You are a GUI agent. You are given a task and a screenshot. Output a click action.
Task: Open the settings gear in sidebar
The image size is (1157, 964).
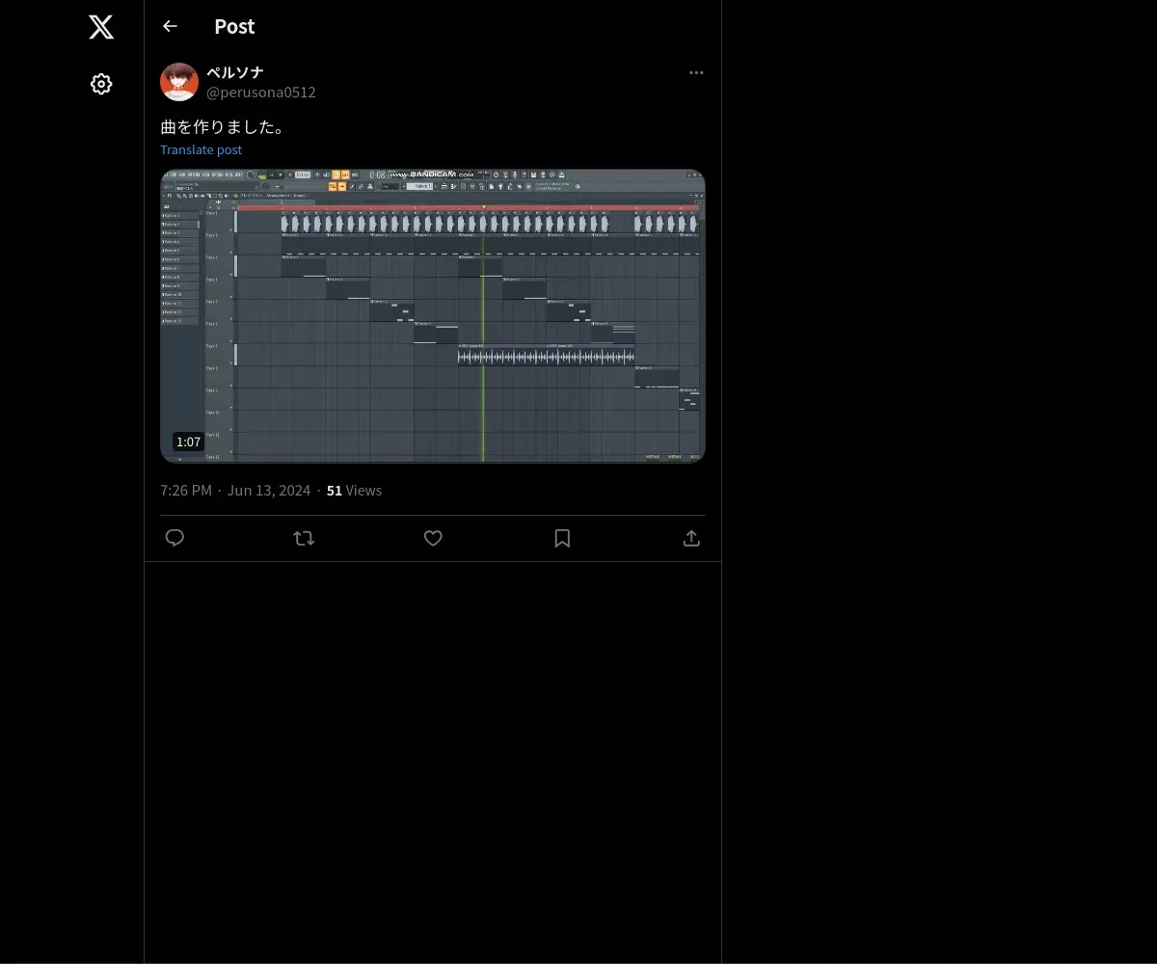101,84
